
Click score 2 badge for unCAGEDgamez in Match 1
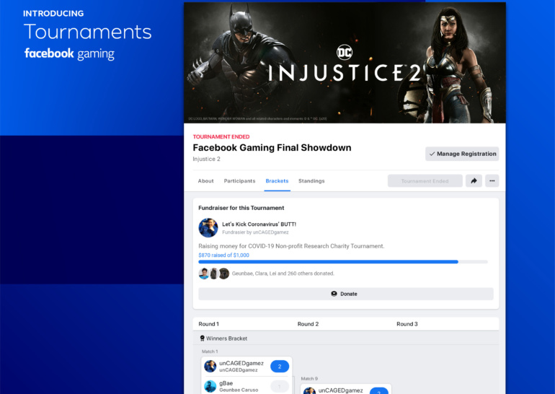[x=280, y=367]
